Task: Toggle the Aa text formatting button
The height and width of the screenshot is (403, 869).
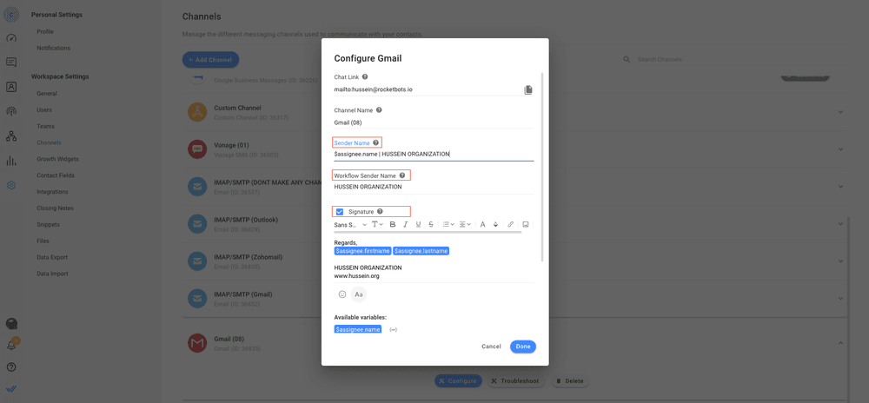Action: tap(358, 294)
